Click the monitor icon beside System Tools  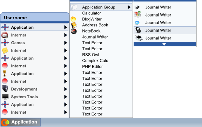coord(5,97)
